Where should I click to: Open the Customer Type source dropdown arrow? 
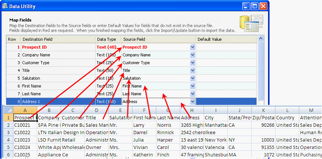tap(193, 63)
